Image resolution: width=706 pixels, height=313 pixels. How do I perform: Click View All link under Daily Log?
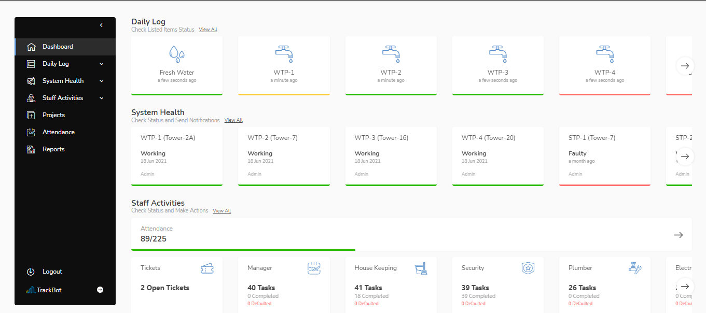(208, 30)
